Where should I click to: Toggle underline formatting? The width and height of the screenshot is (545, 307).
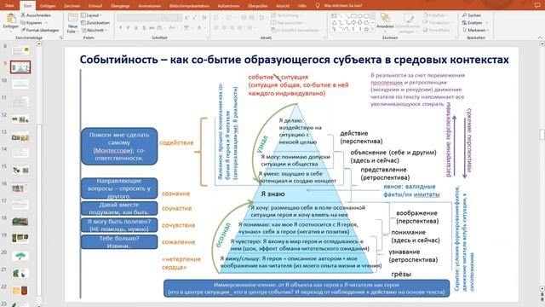pos(136,27)
